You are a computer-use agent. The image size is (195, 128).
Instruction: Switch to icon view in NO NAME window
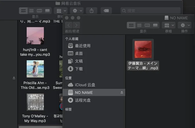[131, 25]
